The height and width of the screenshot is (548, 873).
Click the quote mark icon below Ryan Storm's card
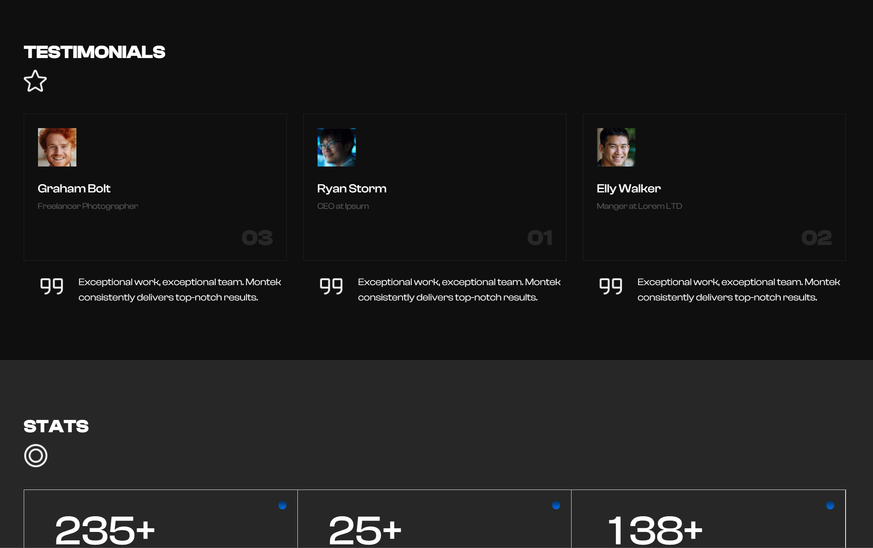(331, 286)
